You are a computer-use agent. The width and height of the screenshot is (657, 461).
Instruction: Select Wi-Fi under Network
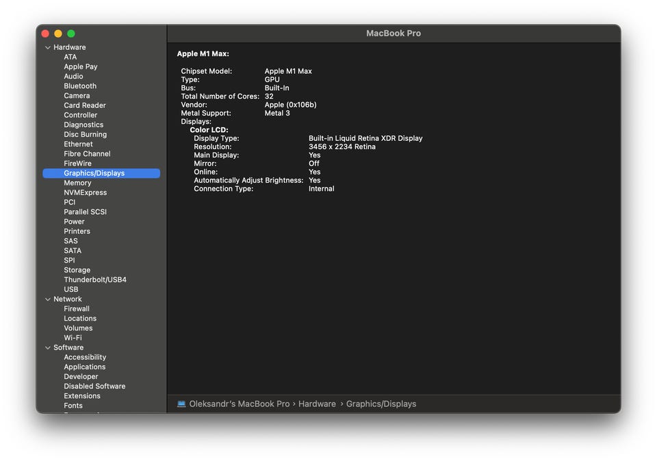point(73,337)
